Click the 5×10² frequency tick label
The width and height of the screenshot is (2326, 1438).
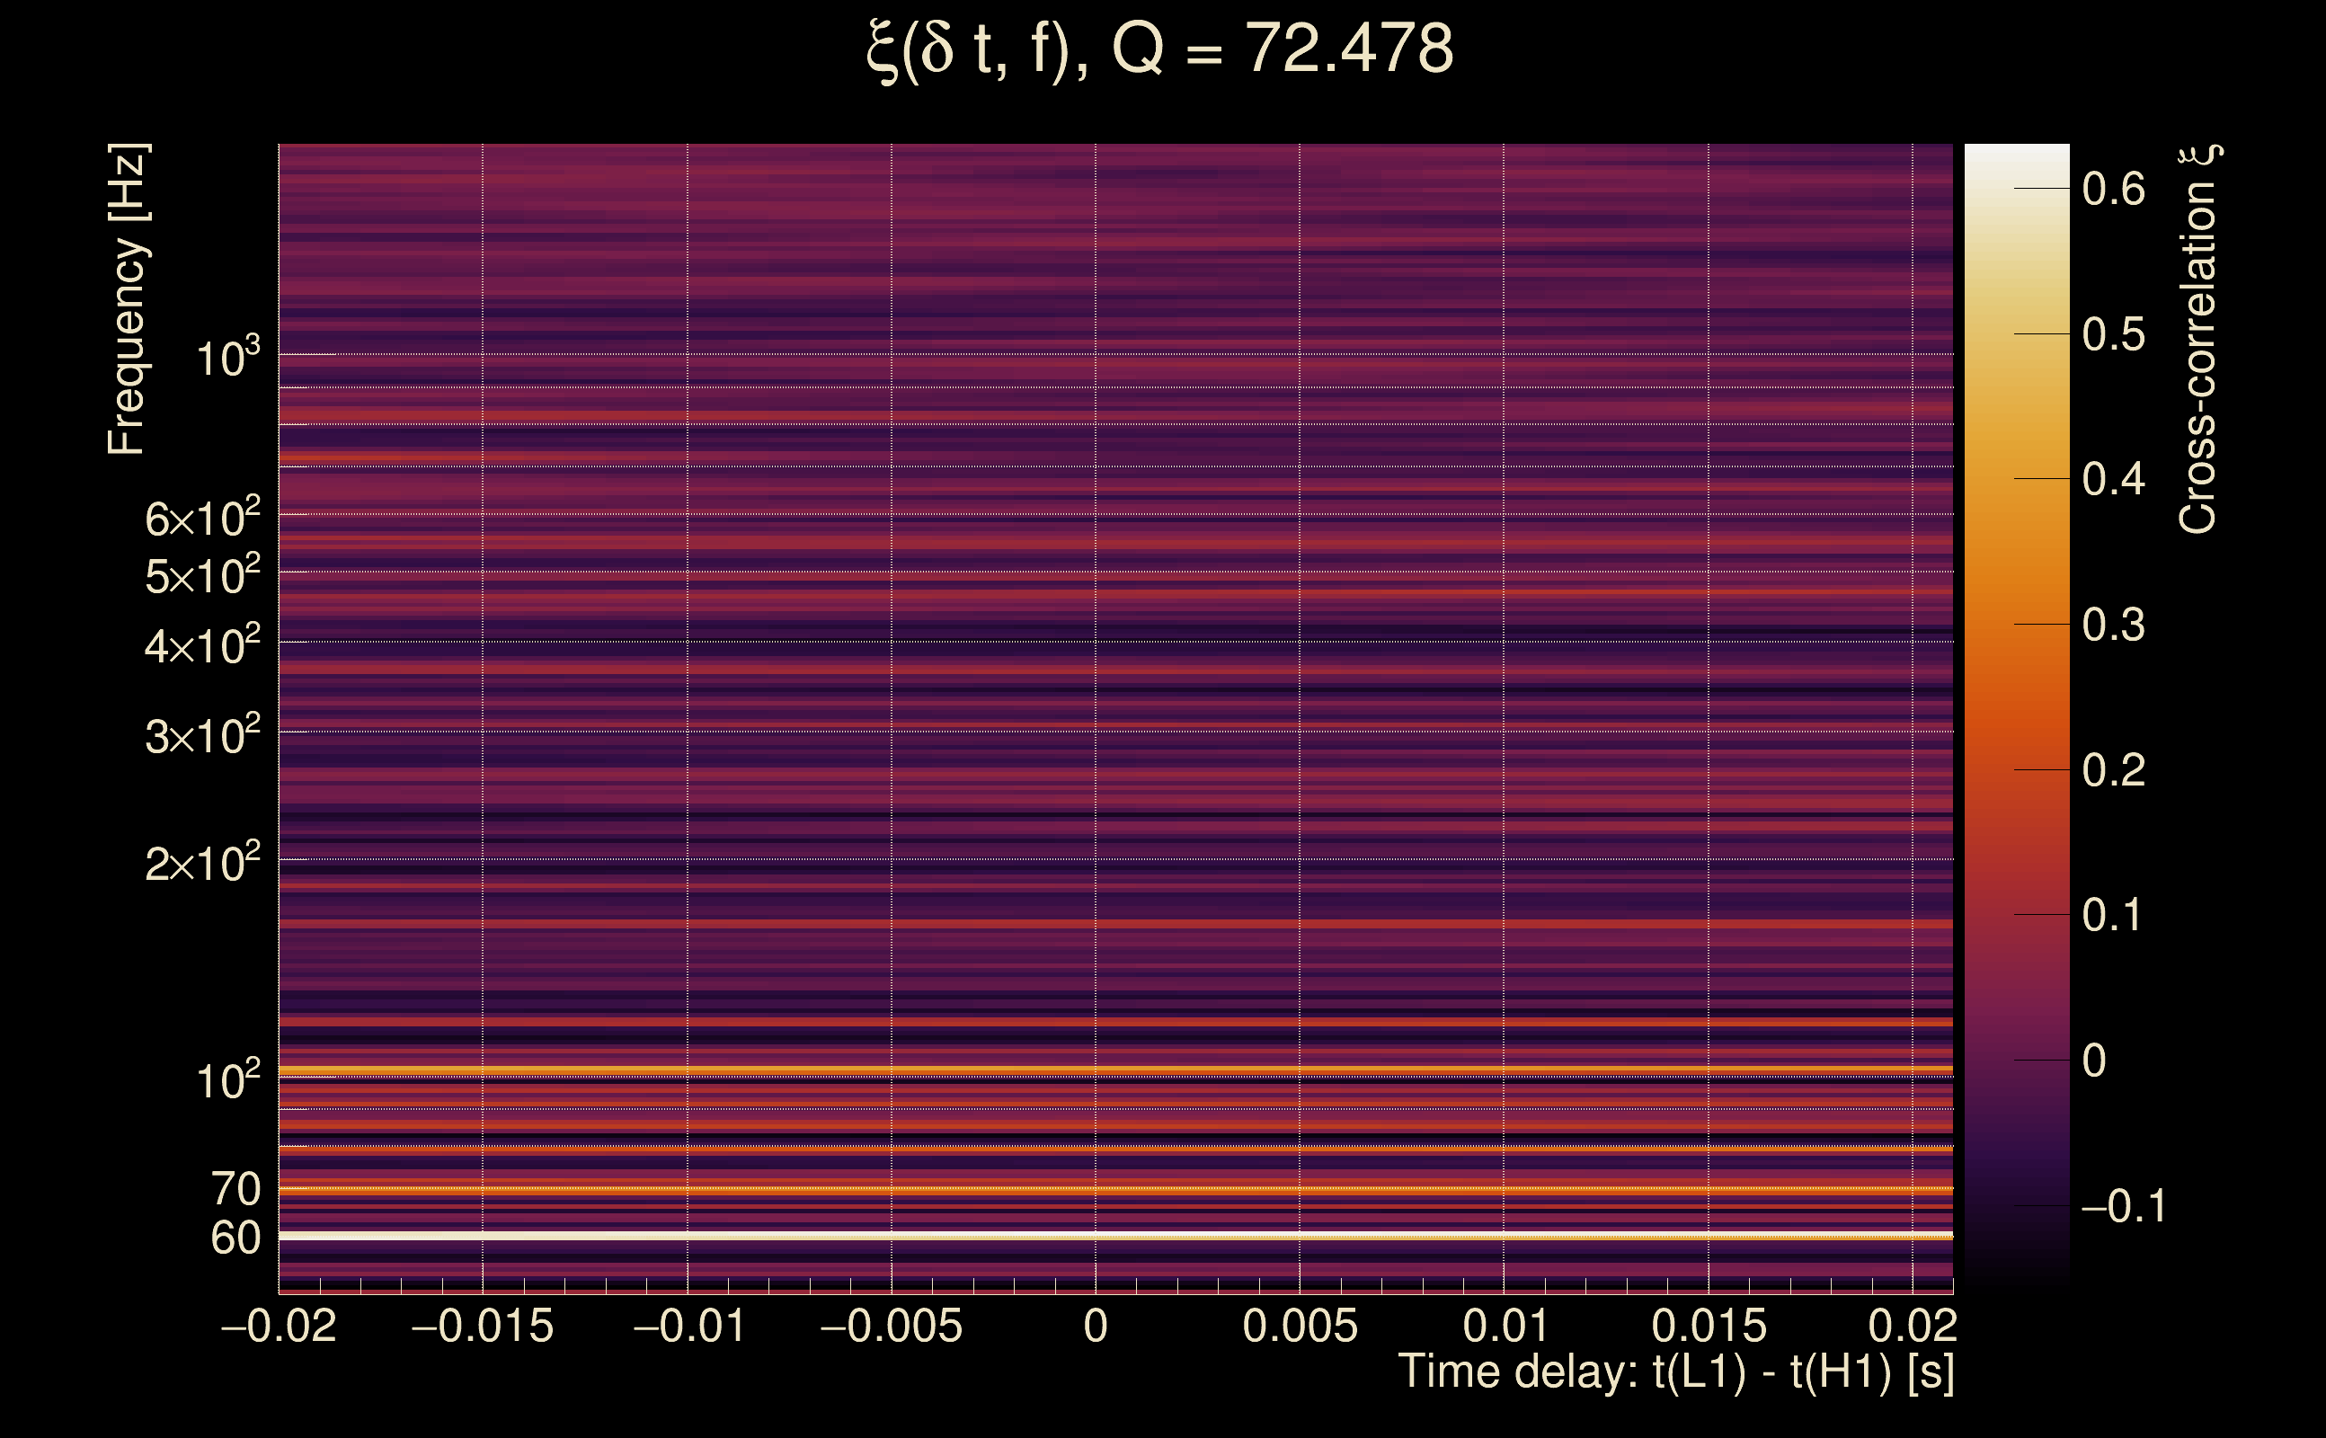pyautogui.click(x=201, y=575)
